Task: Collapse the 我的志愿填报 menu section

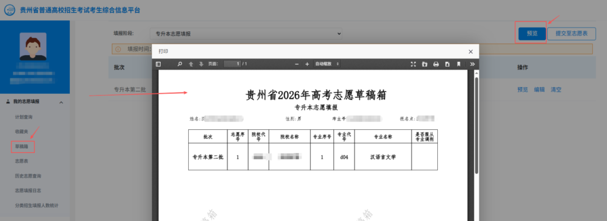Action: coord(35,102)
